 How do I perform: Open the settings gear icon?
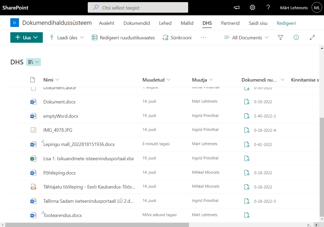(x=252, y=8)
